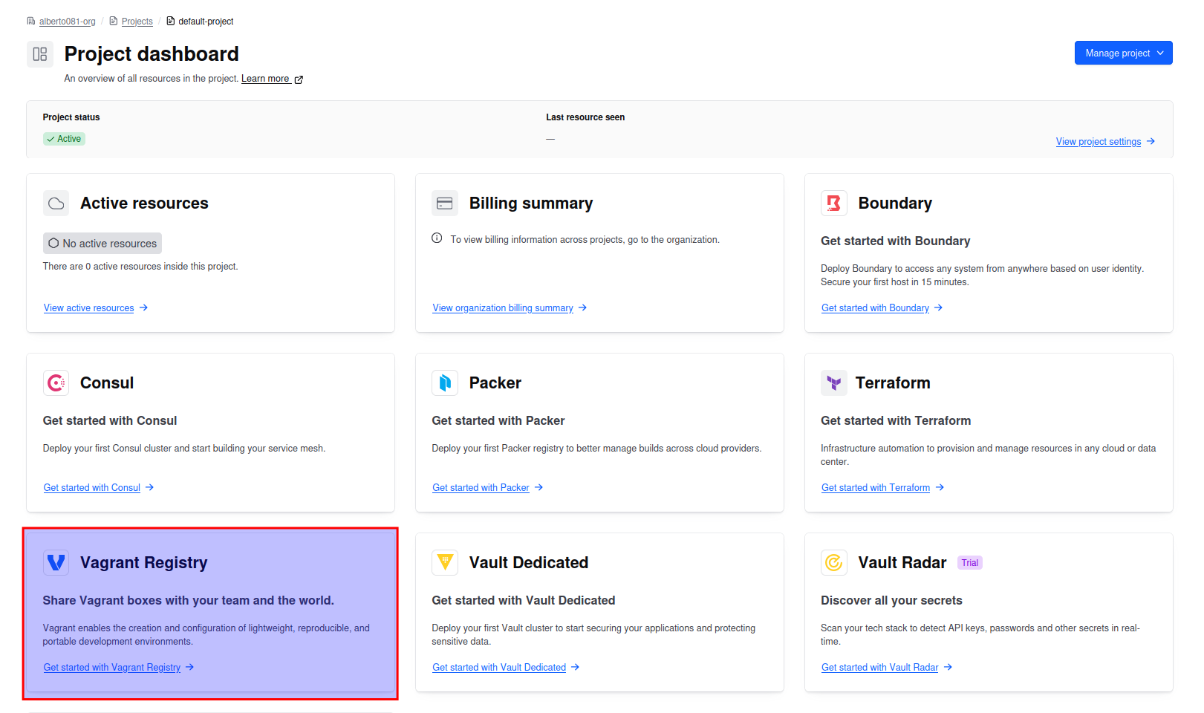1204x713 pixels.
Task: Click the Packer logo icon
Action: [x=445, y=383]
